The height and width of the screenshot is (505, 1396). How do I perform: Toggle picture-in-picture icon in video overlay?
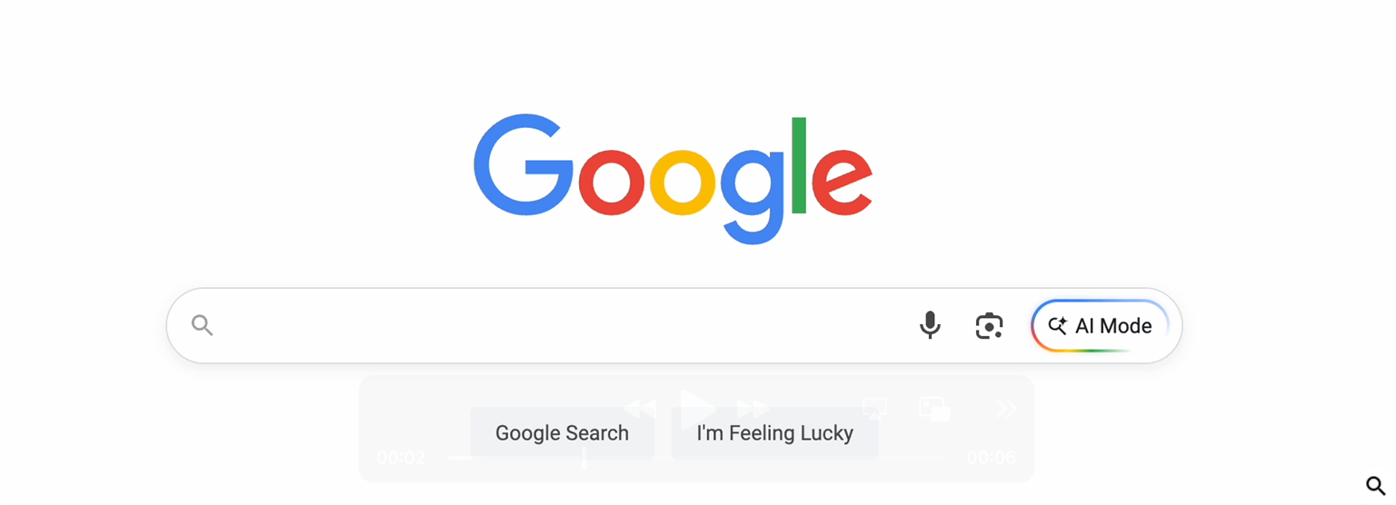pos(934,409)
